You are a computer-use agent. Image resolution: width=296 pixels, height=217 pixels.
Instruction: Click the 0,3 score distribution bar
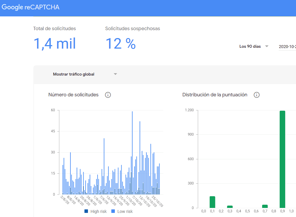click(x=230, y=207)
